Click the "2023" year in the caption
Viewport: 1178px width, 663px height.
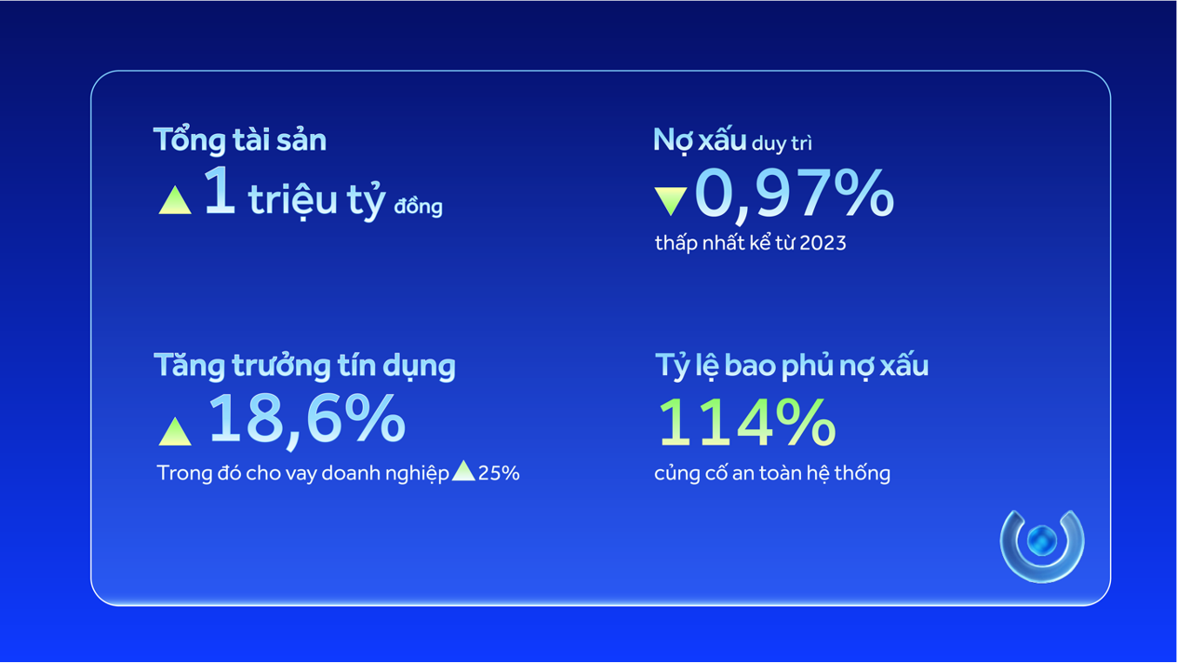click(821, 243)
